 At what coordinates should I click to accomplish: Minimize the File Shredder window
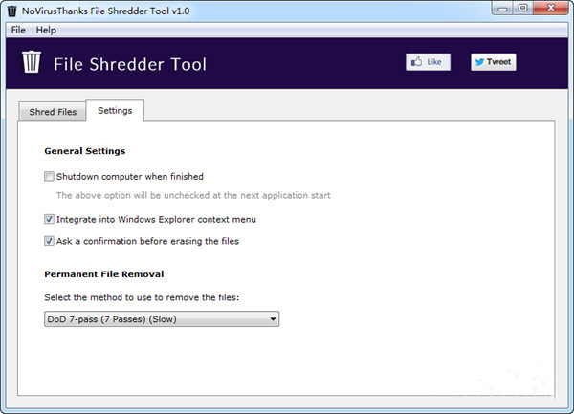click(x=502, y=9)
